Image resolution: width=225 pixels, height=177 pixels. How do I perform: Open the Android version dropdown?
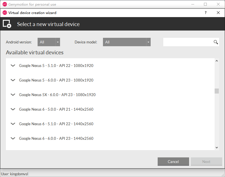(49, 42)
